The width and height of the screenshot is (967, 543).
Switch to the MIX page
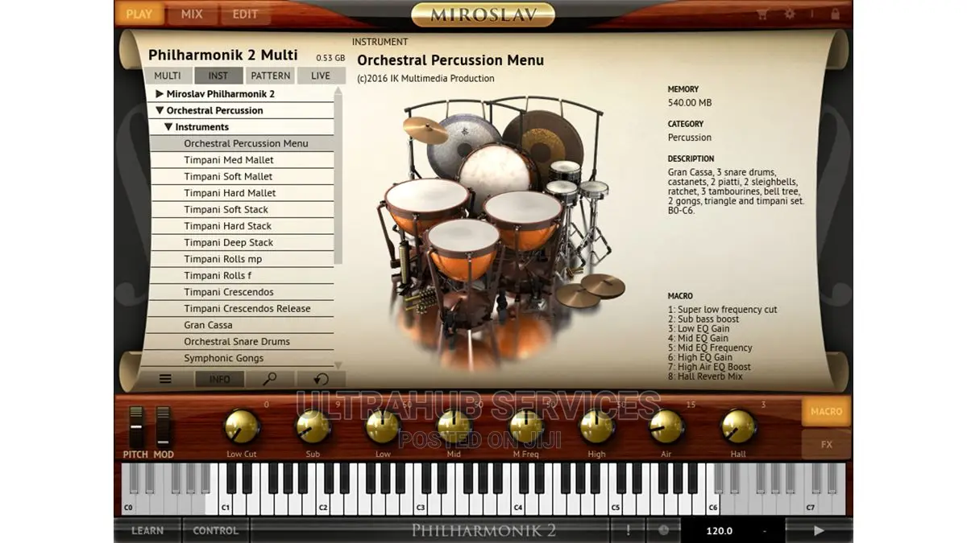(x=192, y=14)
